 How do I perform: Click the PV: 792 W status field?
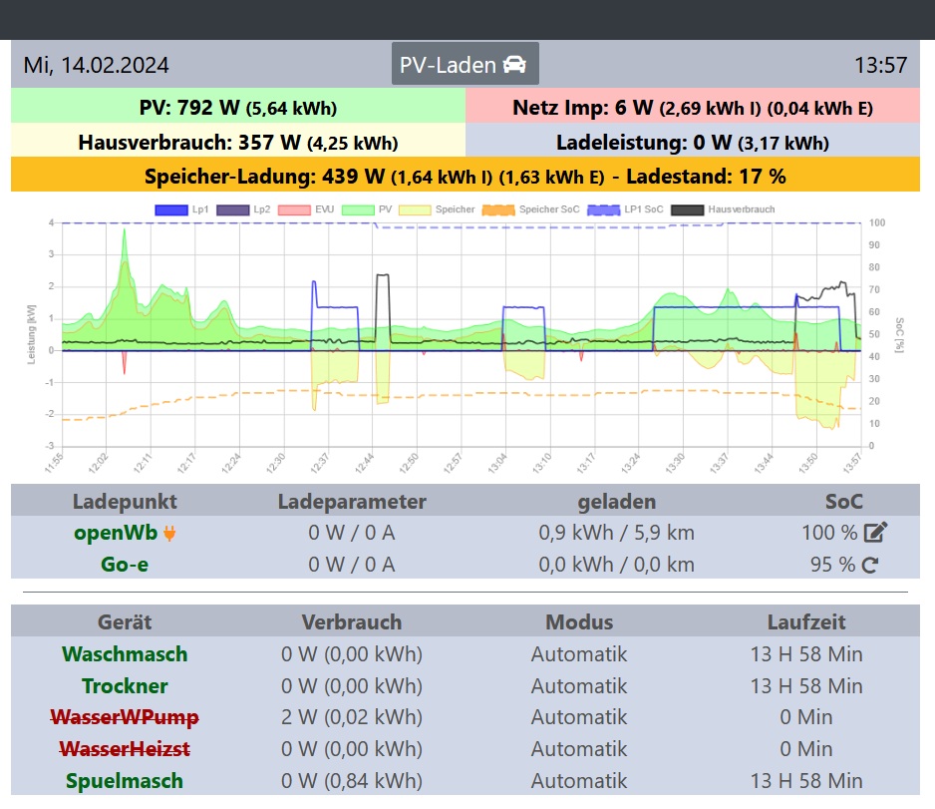click(x=238, y=106)
